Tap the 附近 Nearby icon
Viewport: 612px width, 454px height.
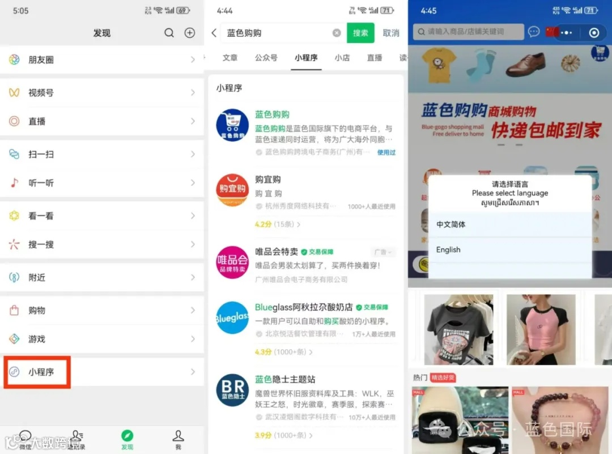tap(14, 277)
